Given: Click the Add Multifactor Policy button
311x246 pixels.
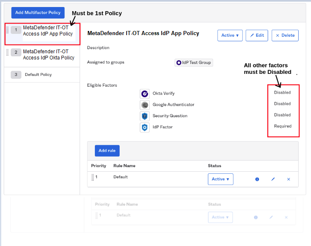Looking at the screenshot, I should pyautogui.click(x=38, y=13).
